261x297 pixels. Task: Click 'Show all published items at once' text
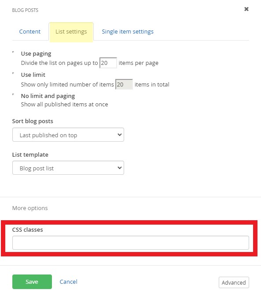click(64, 104)
